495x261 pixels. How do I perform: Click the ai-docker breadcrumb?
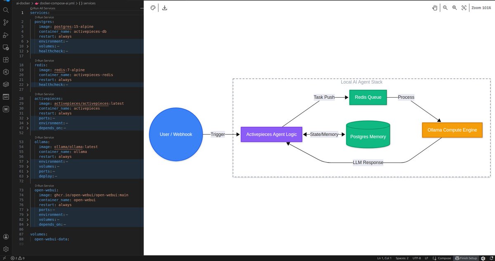coord(24,3)
